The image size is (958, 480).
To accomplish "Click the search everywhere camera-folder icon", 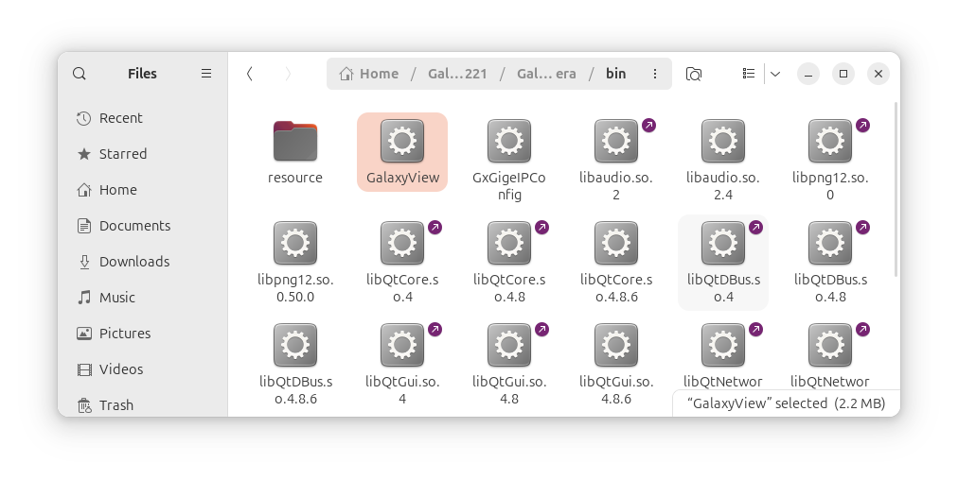I will (694, 74).
